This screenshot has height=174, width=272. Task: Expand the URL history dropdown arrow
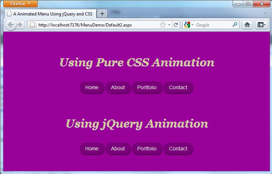[x=169, y=25]
